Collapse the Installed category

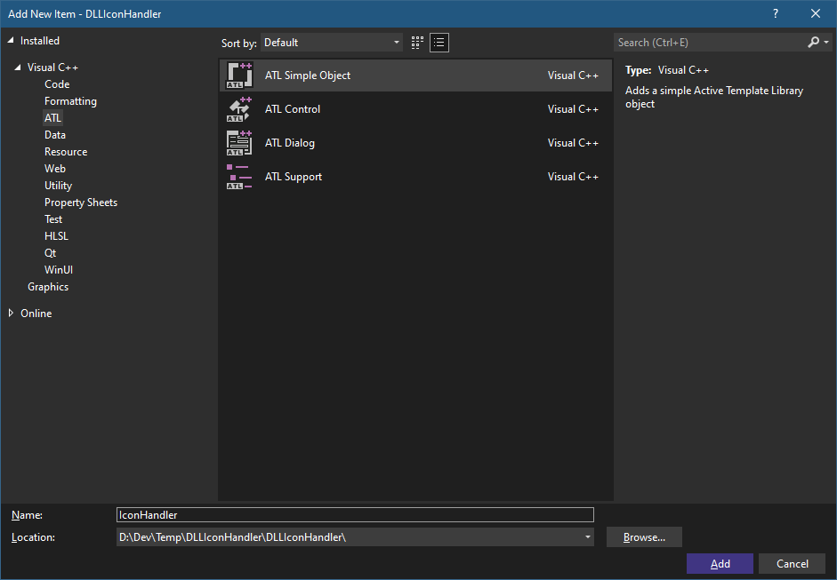click(12, 41)
